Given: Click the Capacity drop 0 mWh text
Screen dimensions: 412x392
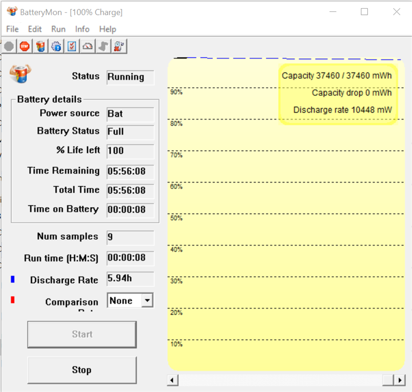Looking at the screenshot, I should 352,93.
